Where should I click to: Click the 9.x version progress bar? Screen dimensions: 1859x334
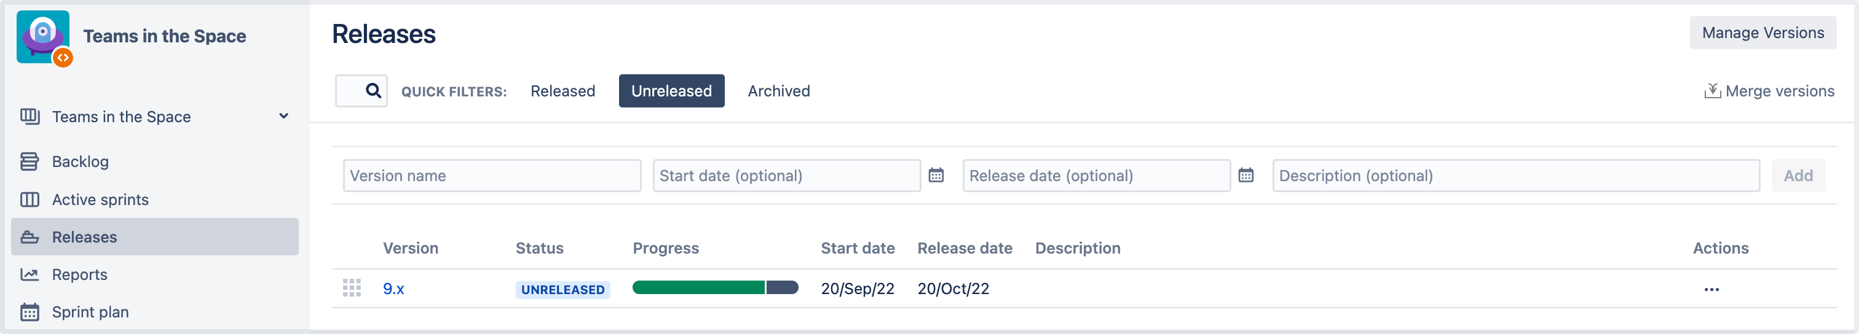click(x=714, y=288)
